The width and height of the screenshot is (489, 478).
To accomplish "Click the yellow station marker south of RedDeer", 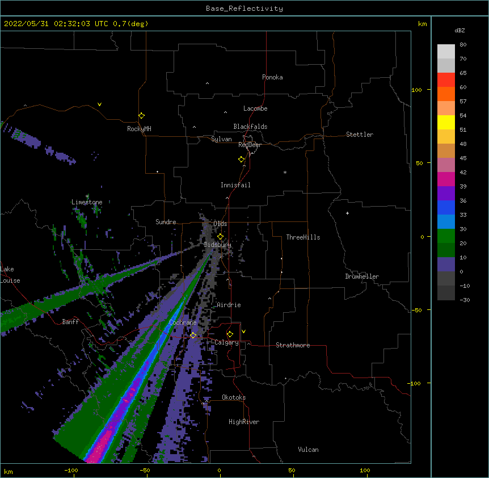I will (242, 160).
